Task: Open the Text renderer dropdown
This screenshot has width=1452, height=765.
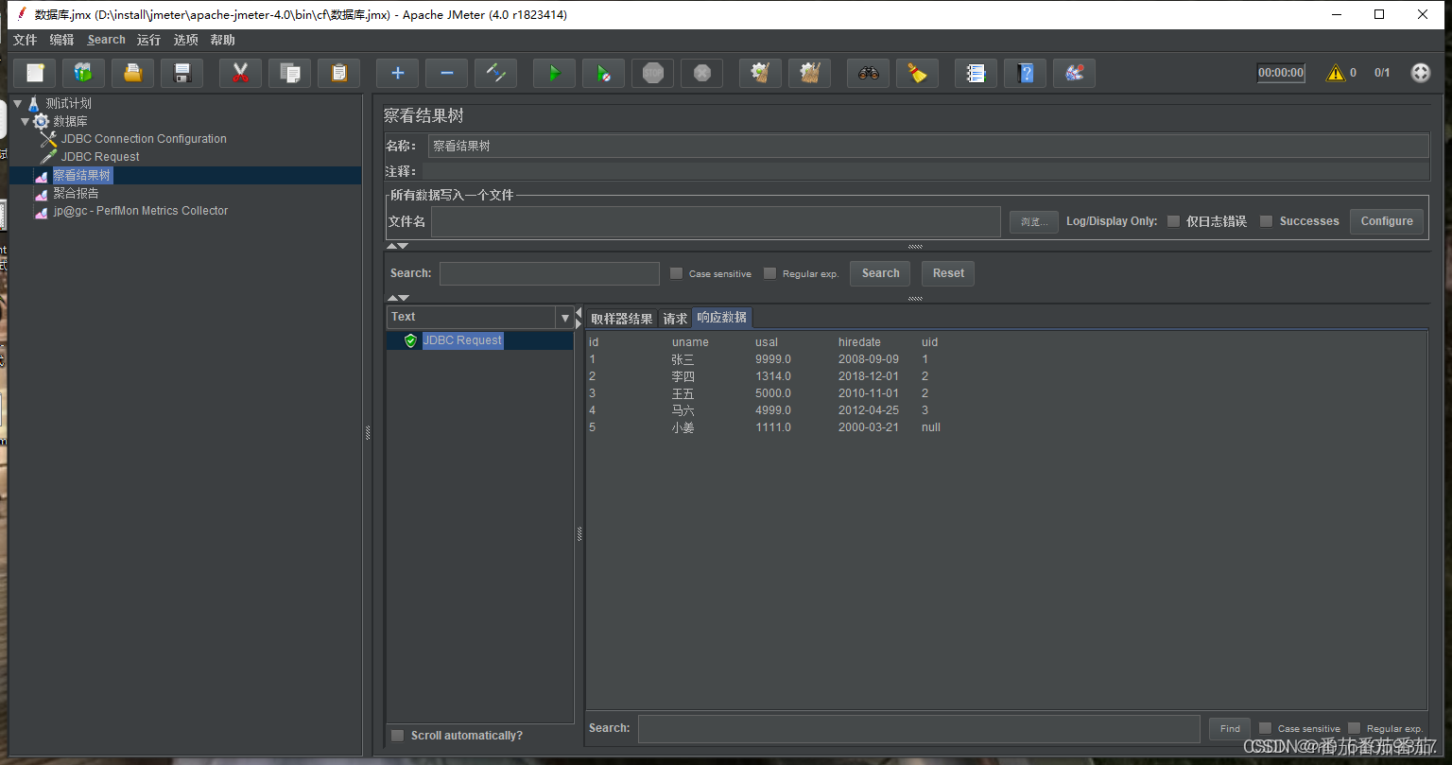Action: (565, 318)
